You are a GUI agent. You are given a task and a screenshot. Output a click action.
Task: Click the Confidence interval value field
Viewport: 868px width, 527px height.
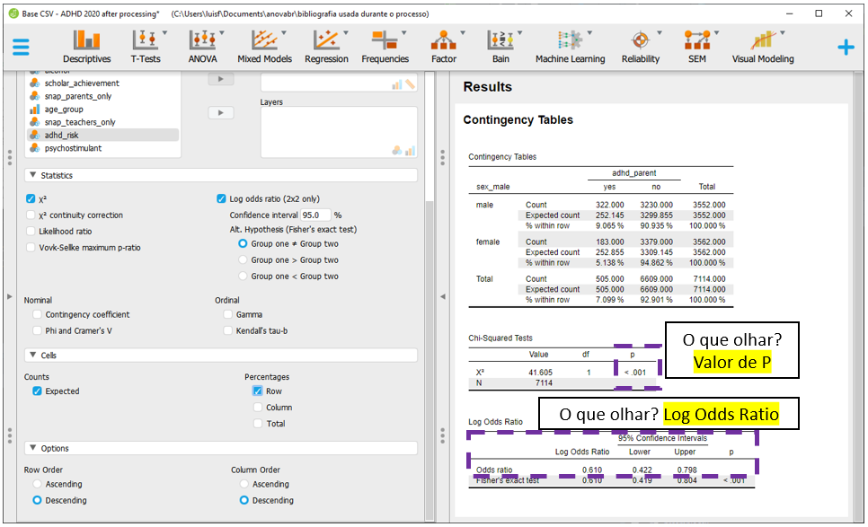tap(314, 215)
